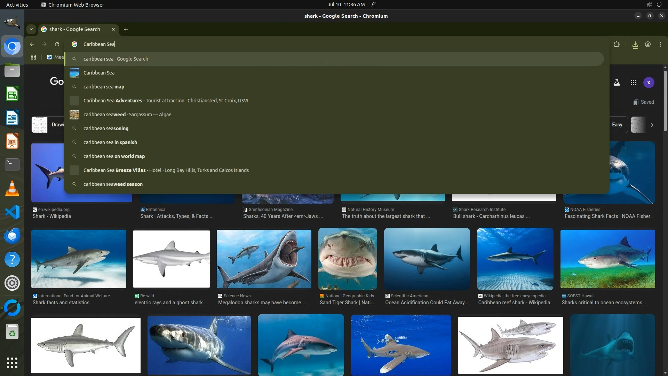668x376 pixels.
Task: Open the 'Caribbean reef shark - Wikipedia' result
Action: pyautogui.click(x=514, y=303)
